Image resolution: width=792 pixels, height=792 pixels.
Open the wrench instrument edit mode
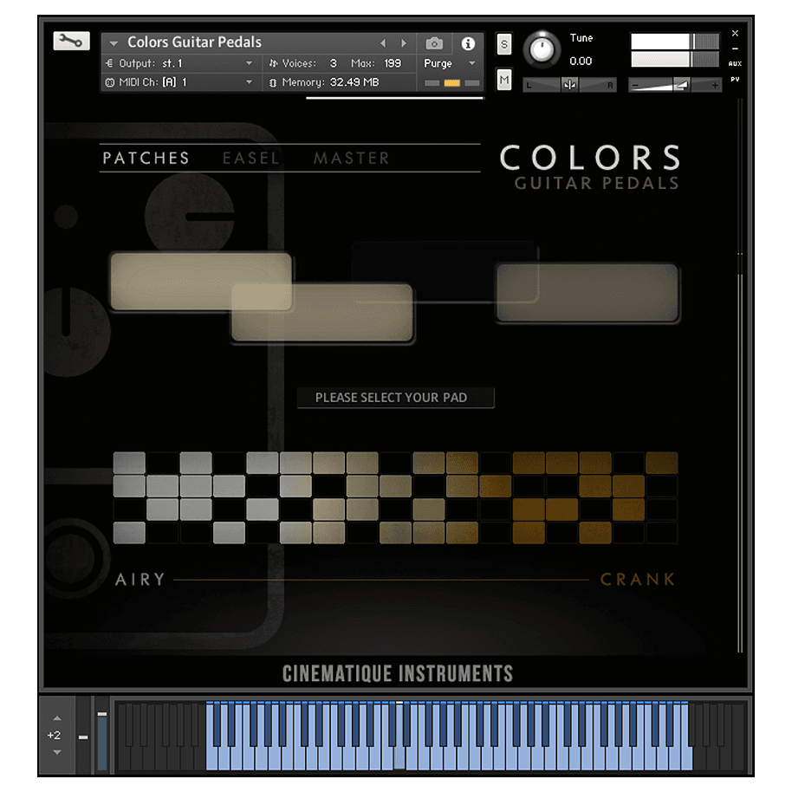(71, 41)
